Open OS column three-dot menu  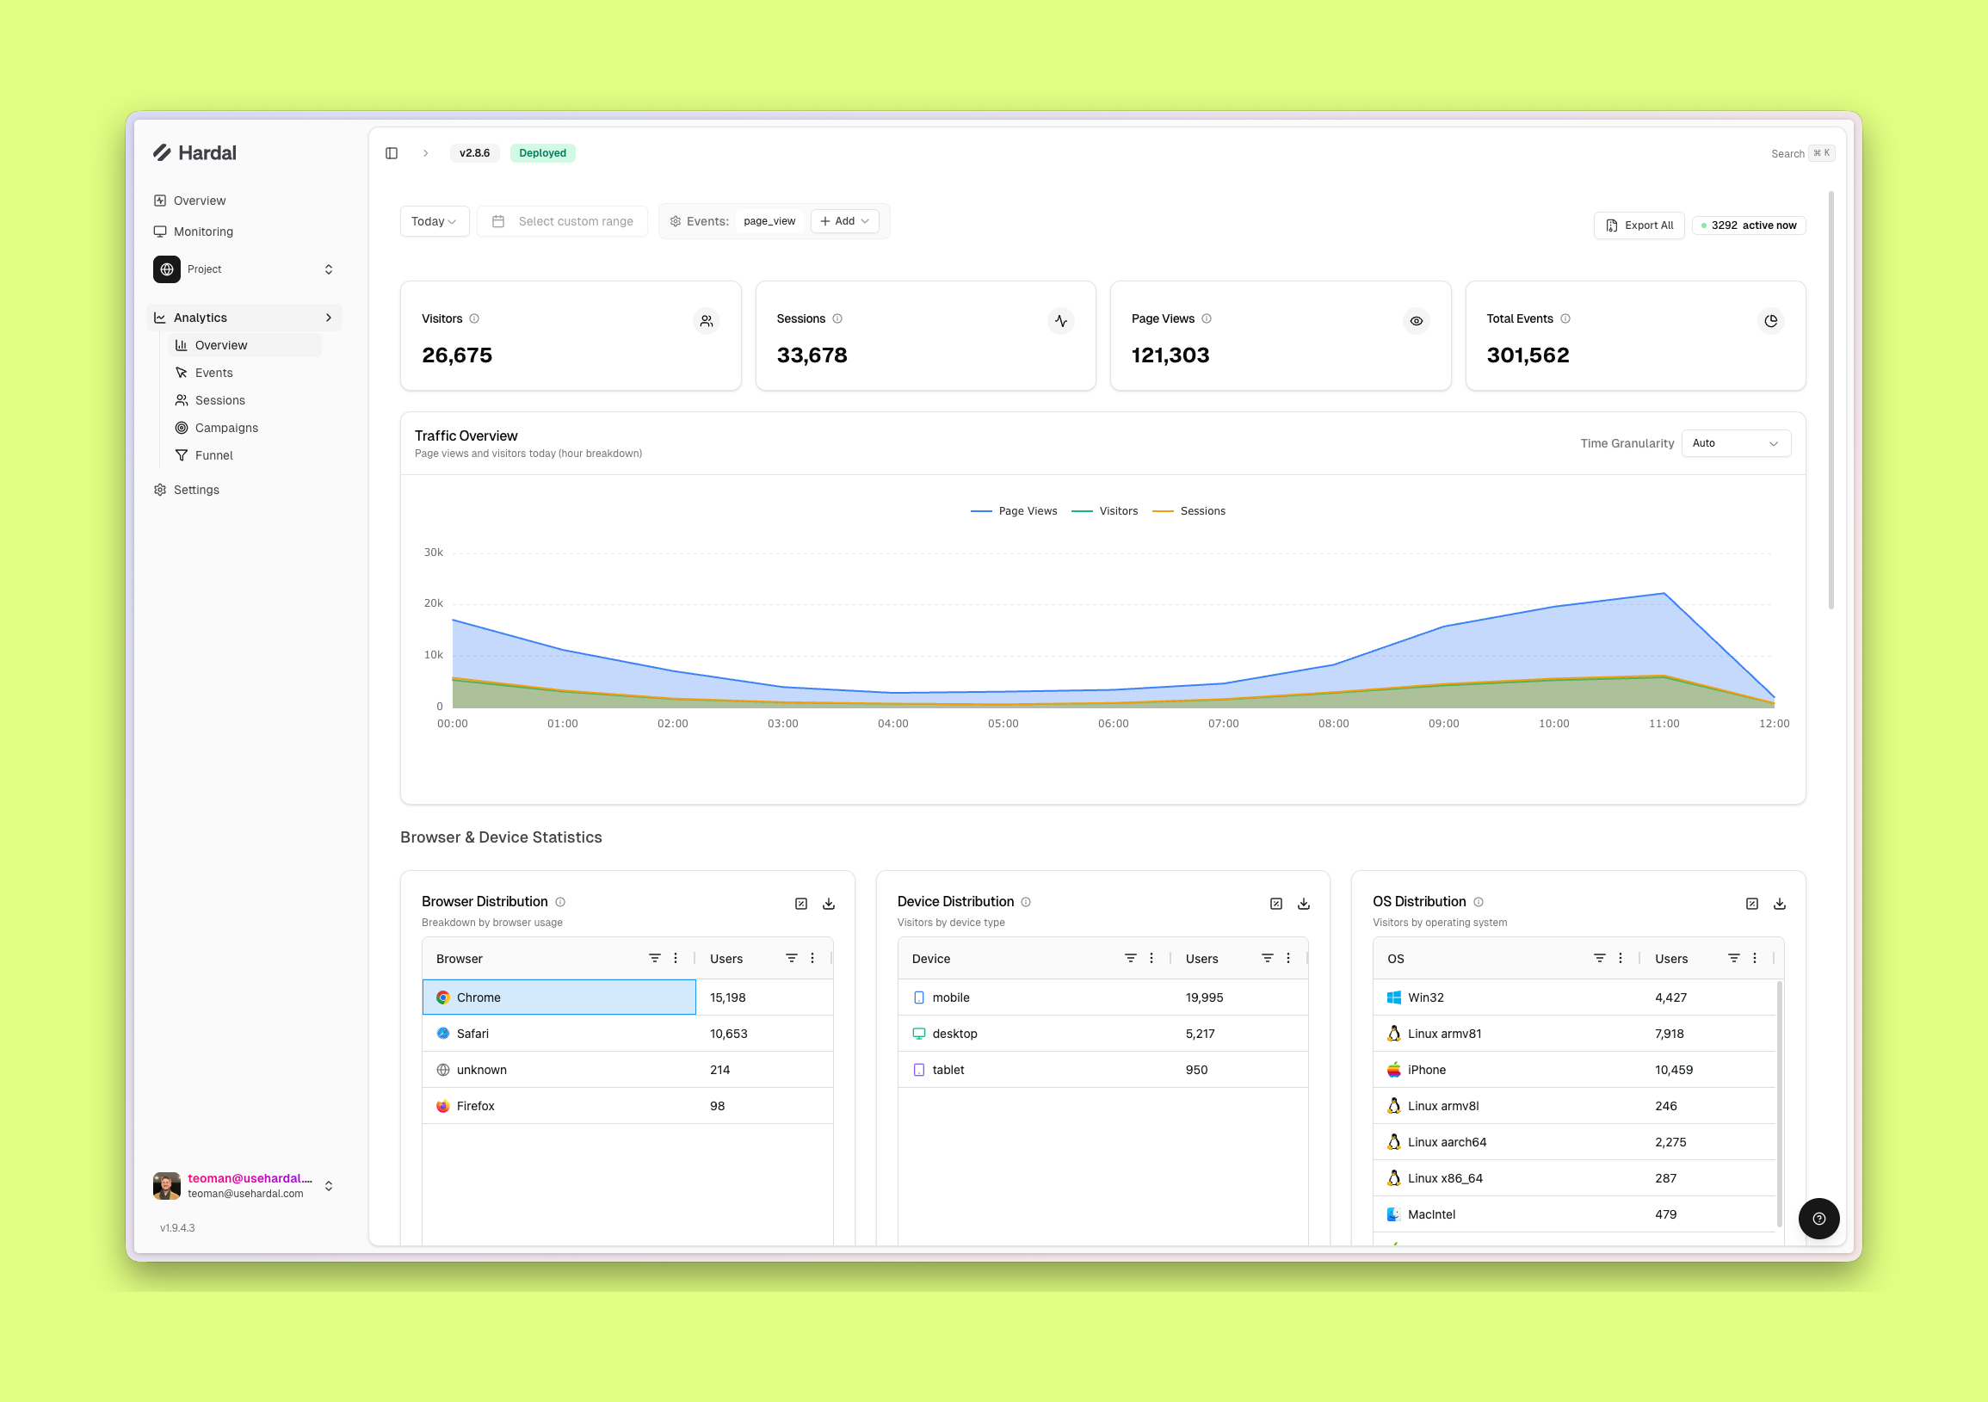point(1620,958)
